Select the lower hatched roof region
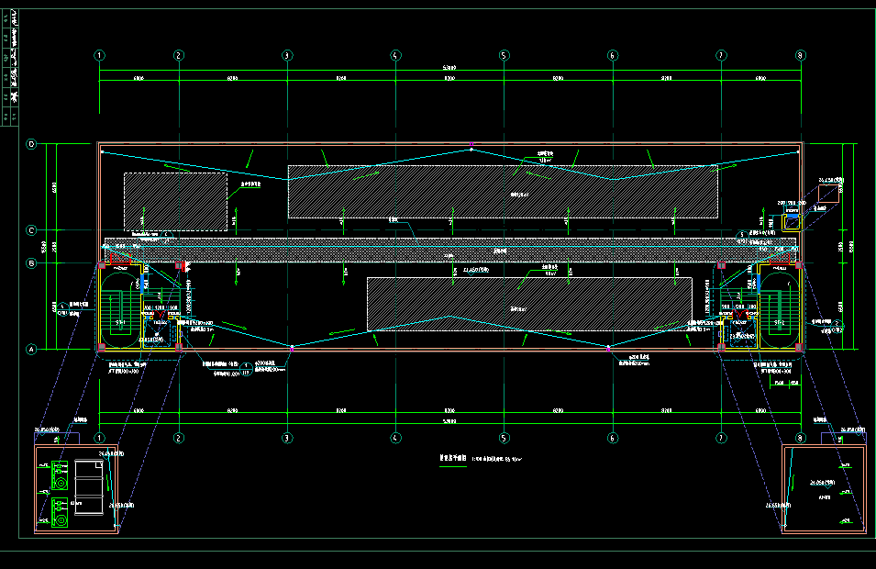The width and height of the screenshot is (876, 569). (529, 304)
